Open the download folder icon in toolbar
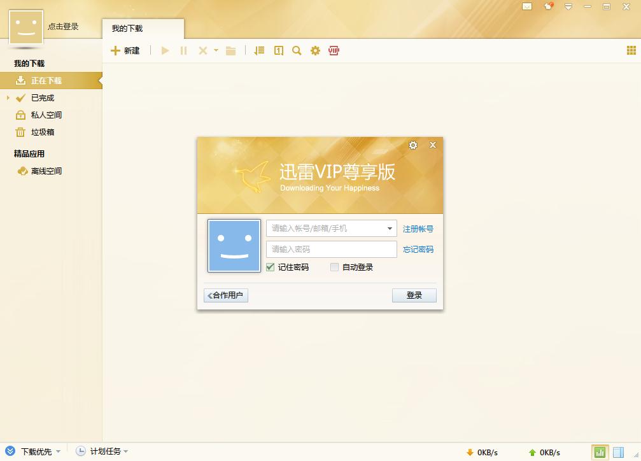 [x=230, y=50]
